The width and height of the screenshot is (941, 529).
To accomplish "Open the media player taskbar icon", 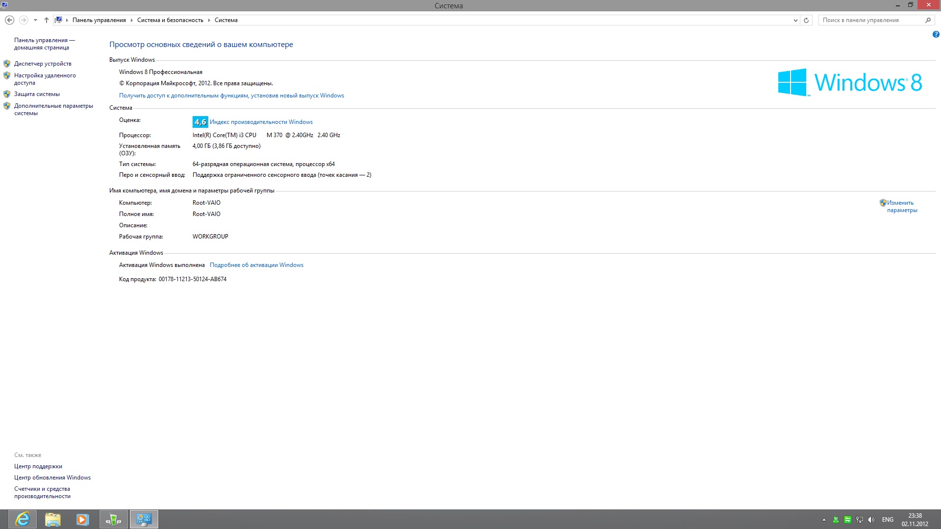I will coord(82,519).
